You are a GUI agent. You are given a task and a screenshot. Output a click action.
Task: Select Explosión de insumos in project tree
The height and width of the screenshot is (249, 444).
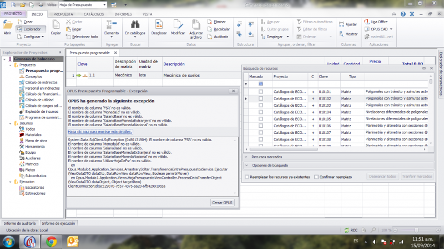(42, 112)
